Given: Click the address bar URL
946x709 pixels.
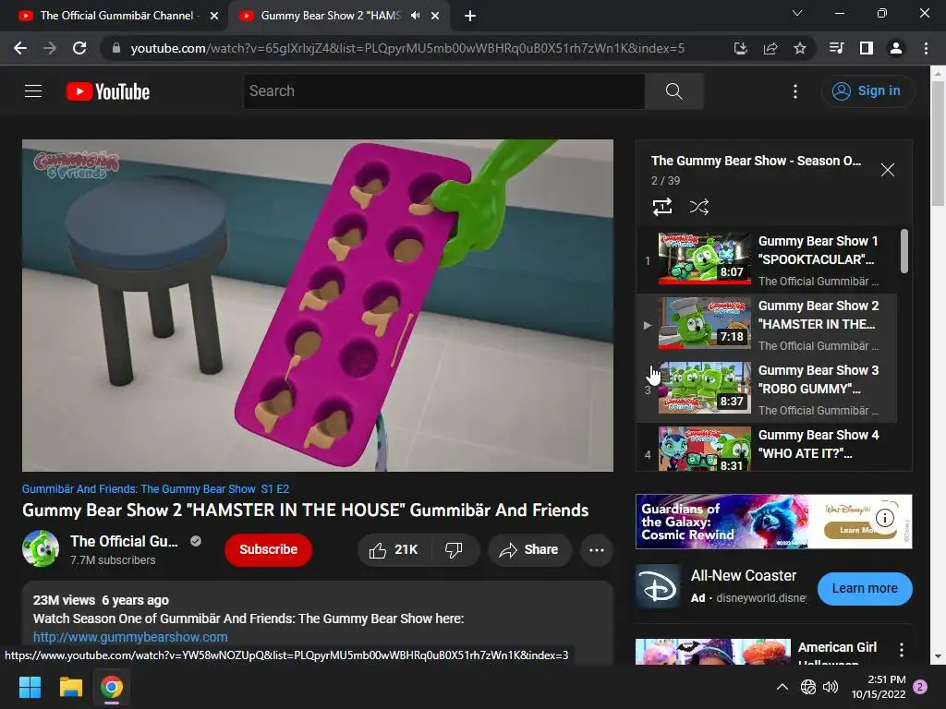Looking at the screenshot, I should pos(407,48).
